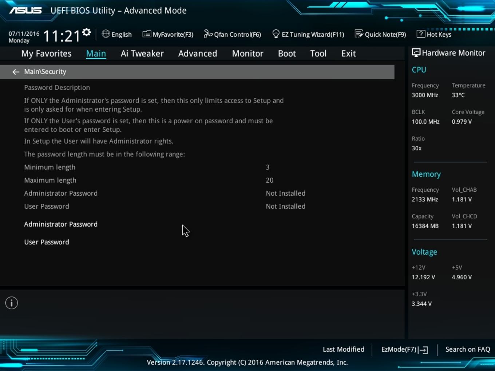
Task: Click the Vol_CHAB 1.181 V value
Action: pos(462,199)
